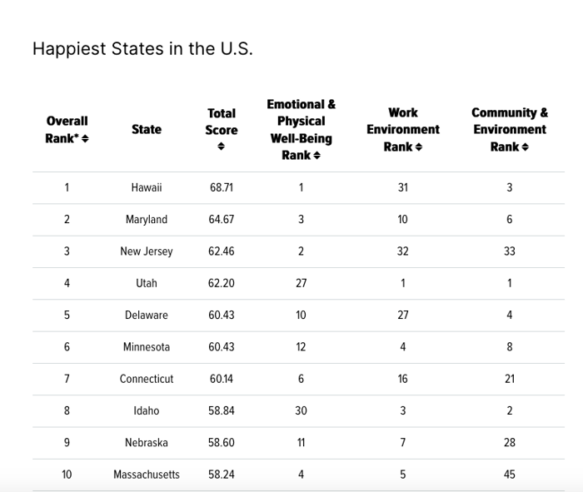Sort by Emotional & Physical Well-Being Rank arrows
The height and width of the screenshot is (492, 583).
316,156
